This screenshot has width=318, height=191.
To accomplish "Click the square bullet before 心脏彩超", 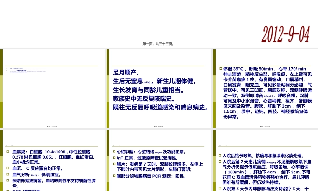I will click(x=114, y=151).
